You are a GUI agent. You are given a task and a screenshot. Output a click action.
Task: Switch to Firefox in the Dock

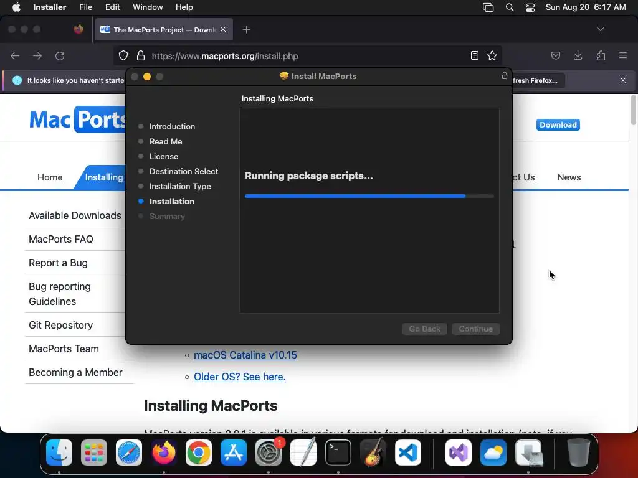[x=164, y=452]
